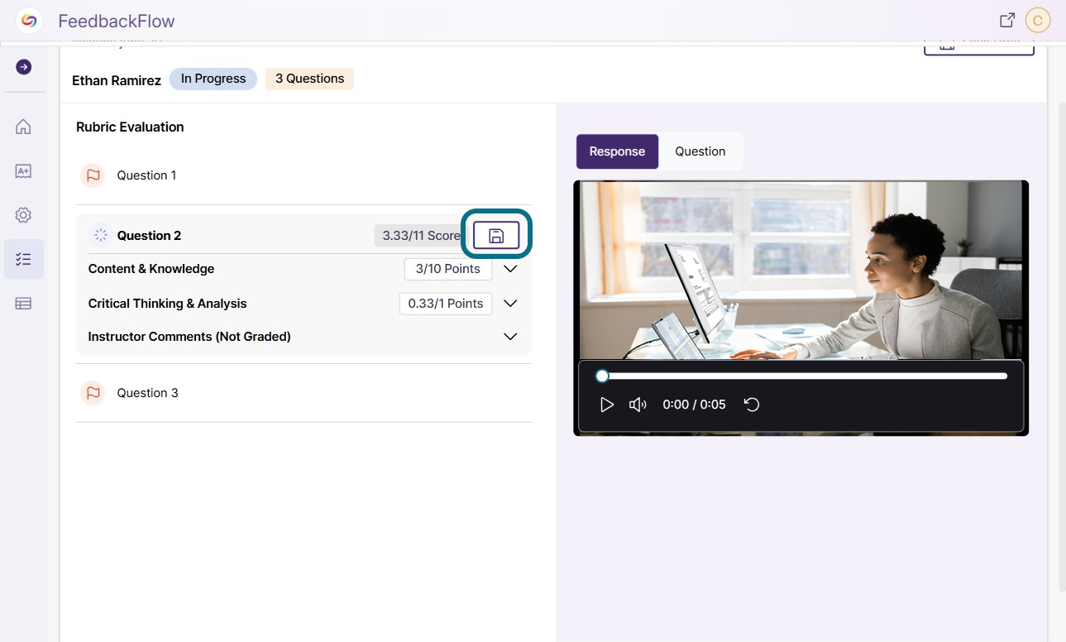Viewport: 1066px width, 642px height.
Task: Open the home icon in the sidebar
Action: click(x=23, y=127)
